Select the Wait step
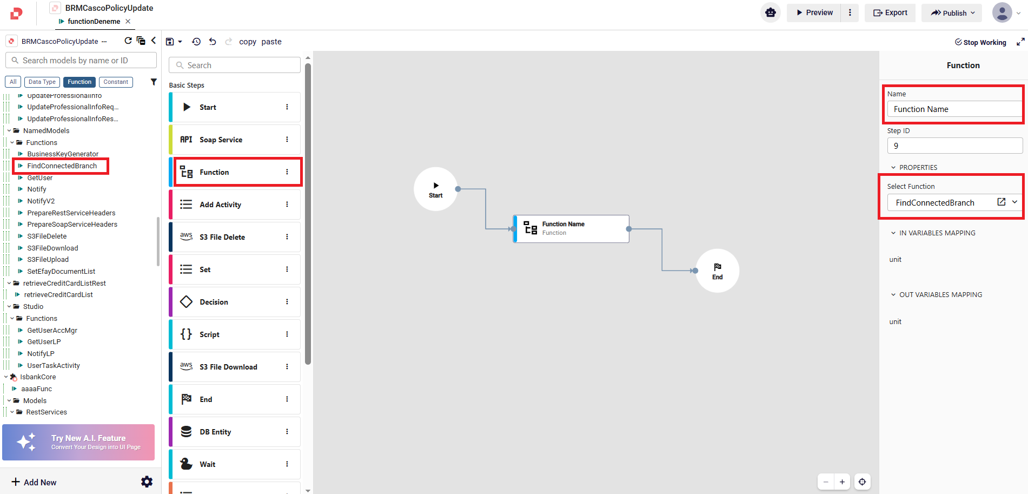 pos(234,464)
